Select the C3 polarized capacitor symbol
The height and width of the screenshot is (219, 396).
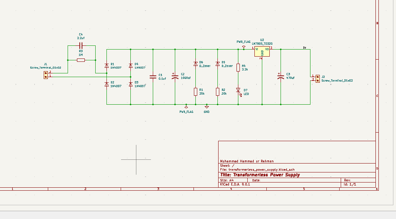coord(281,76)
